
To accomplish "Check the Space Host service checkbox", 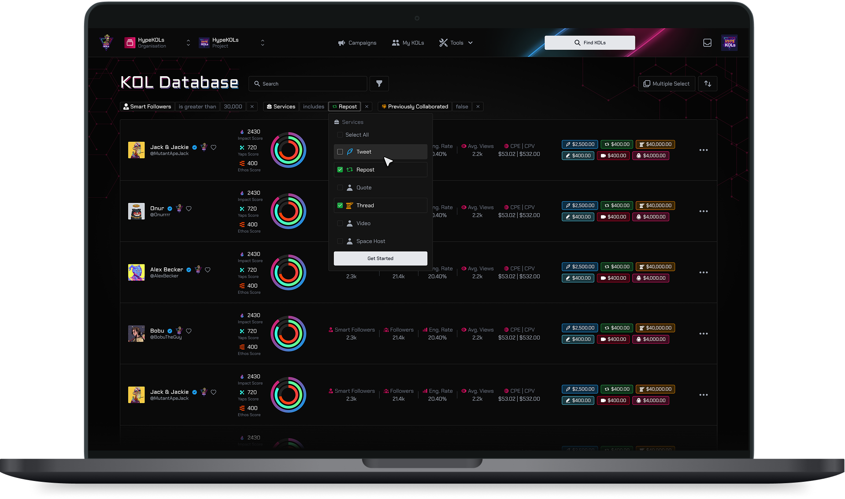I will [x=340, y=241].
